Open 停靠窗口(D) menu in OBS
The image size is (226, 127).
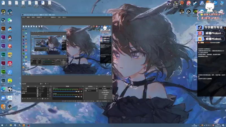[x=39, y=17]
